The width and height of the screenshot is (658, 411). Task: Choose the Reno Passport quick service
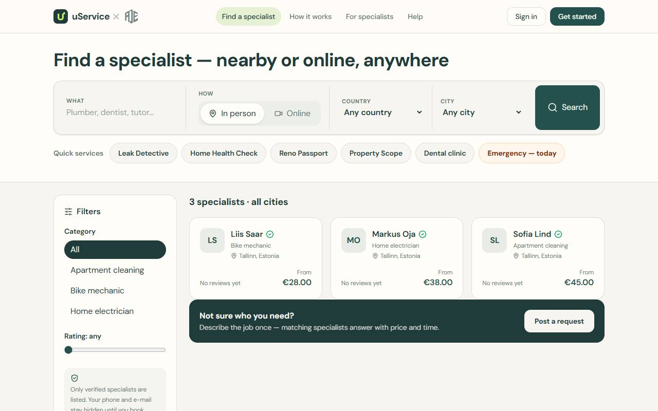(x=303, y=153)
